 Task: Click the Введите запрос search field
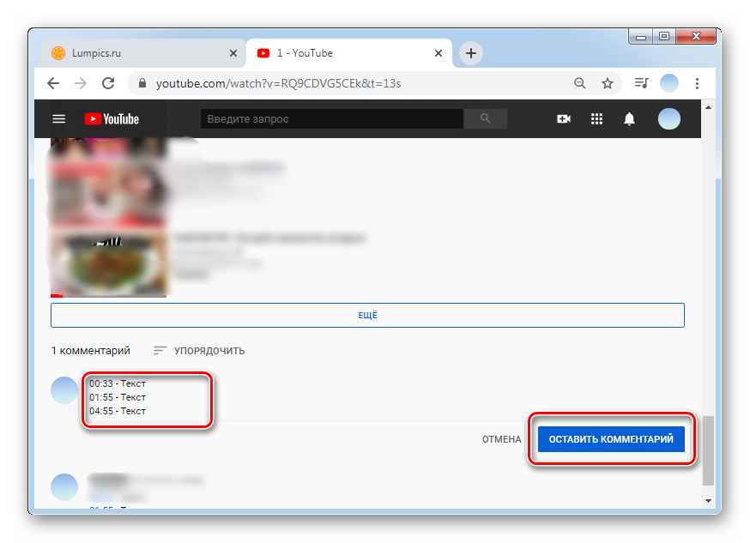click(331, 119)
